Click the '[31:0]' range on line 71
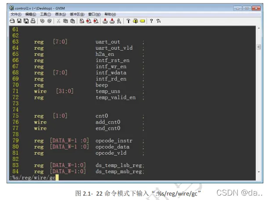The image size is (269, 200). click(x=65, y=91)
